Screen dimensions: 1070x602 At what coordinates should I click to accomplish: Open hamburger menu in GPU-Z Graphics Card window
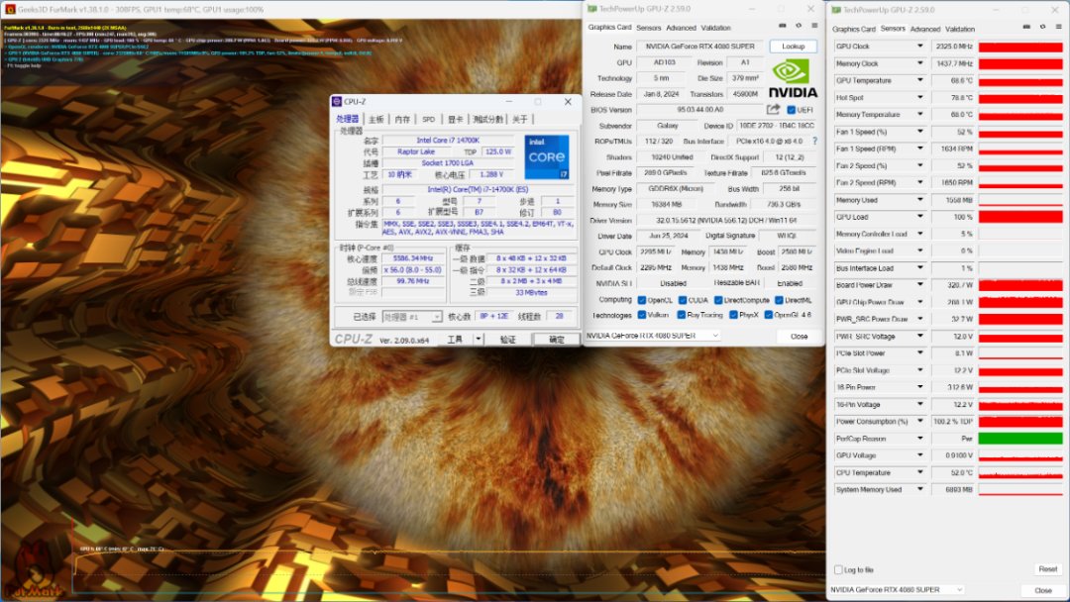[814, 26]
